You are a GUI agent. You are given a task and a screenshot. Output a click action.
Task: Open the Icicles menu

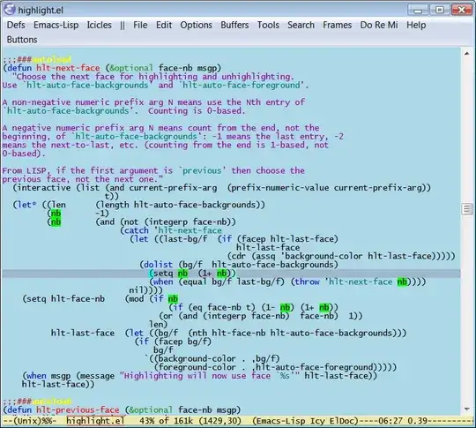click(x=100, y=25)
